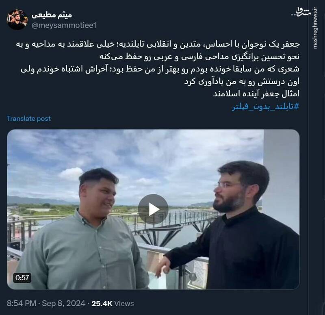Viewport: 325px width, 315px height.
Task: Click the line امثال جعفر آینده اسلامند
Action: [x=256, y=94]
